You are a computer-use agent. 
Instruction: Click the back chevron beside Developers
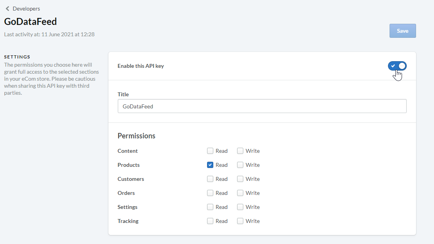[x=7, y=9]
